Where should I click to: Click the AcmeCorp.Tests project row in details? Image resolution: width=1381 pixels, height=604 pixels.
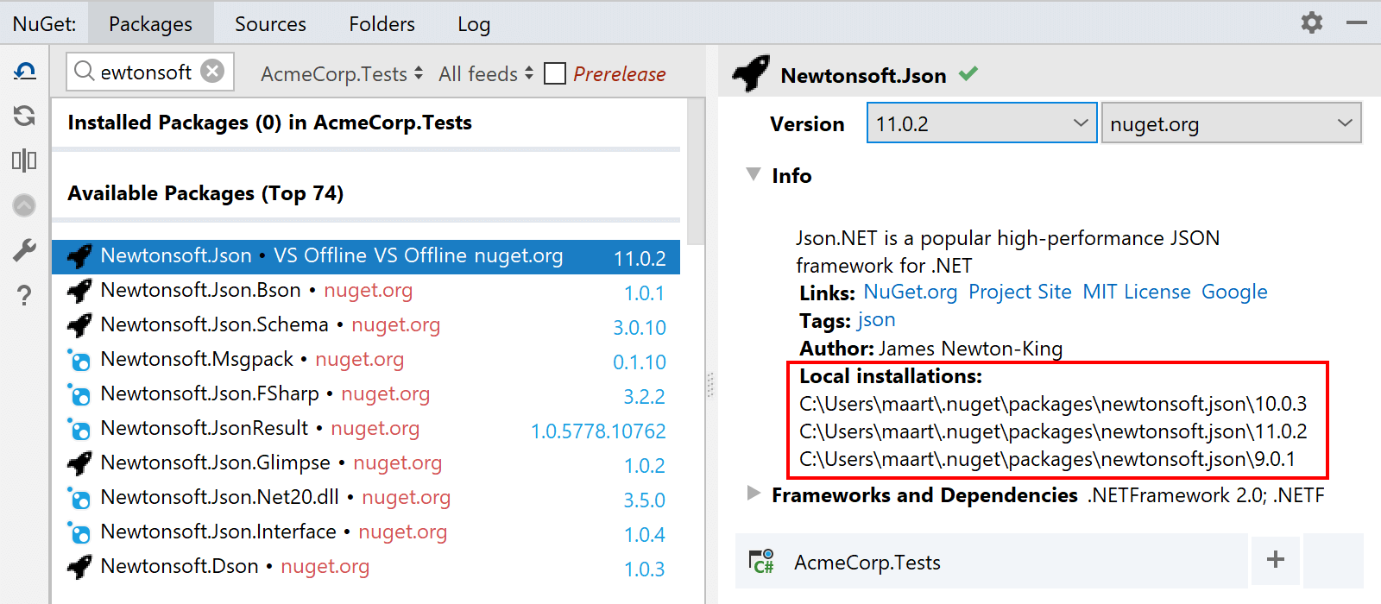(x=991, y=561)
